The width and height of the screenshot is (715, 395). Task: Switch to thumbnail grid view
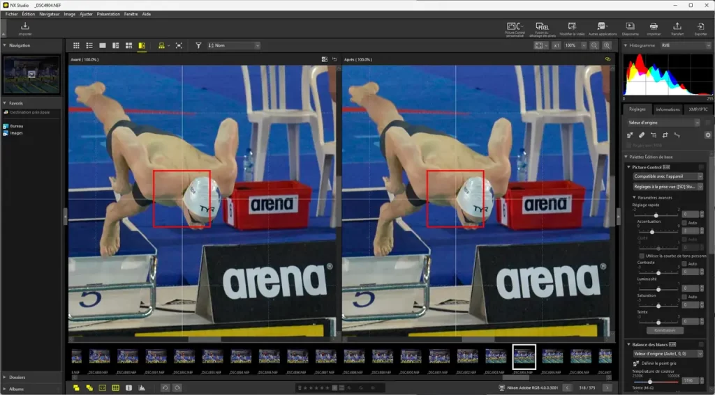point(77,45)
